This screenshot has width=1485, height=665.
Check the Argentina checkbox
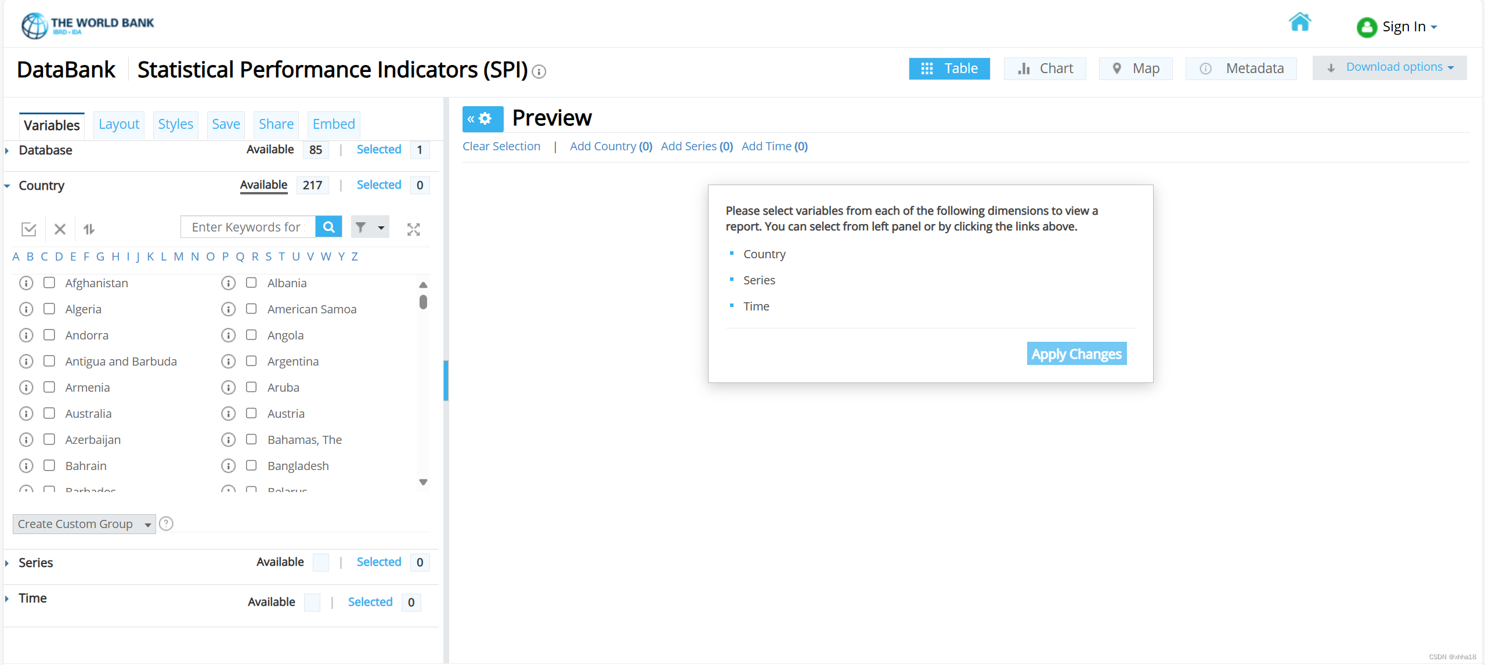251,361
